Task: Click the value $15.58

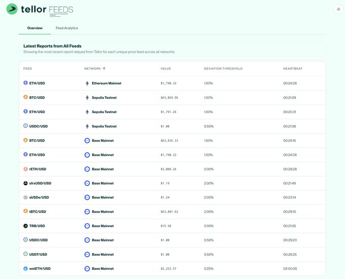Action: (x=166, y=226)
